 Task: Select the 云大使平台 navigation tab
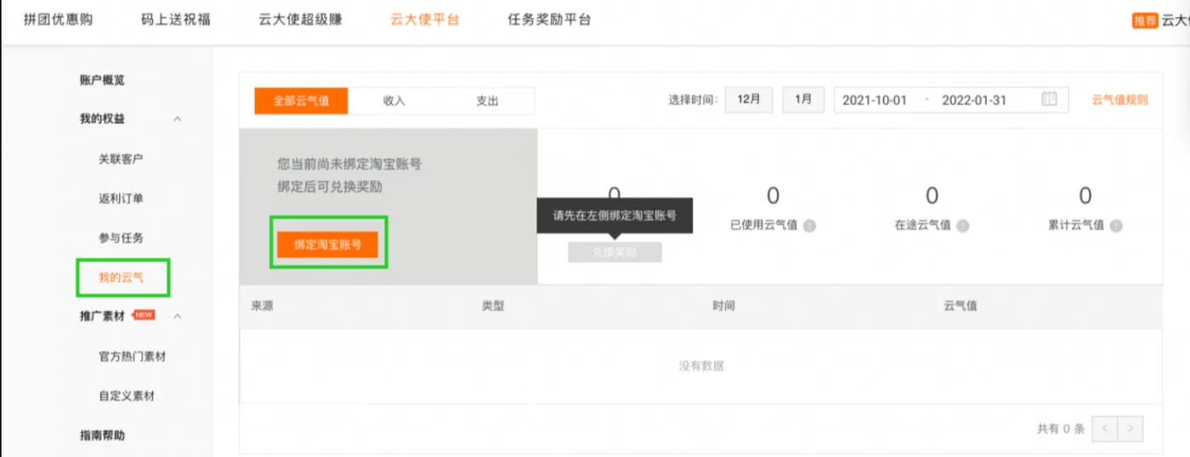click(424, 20)
